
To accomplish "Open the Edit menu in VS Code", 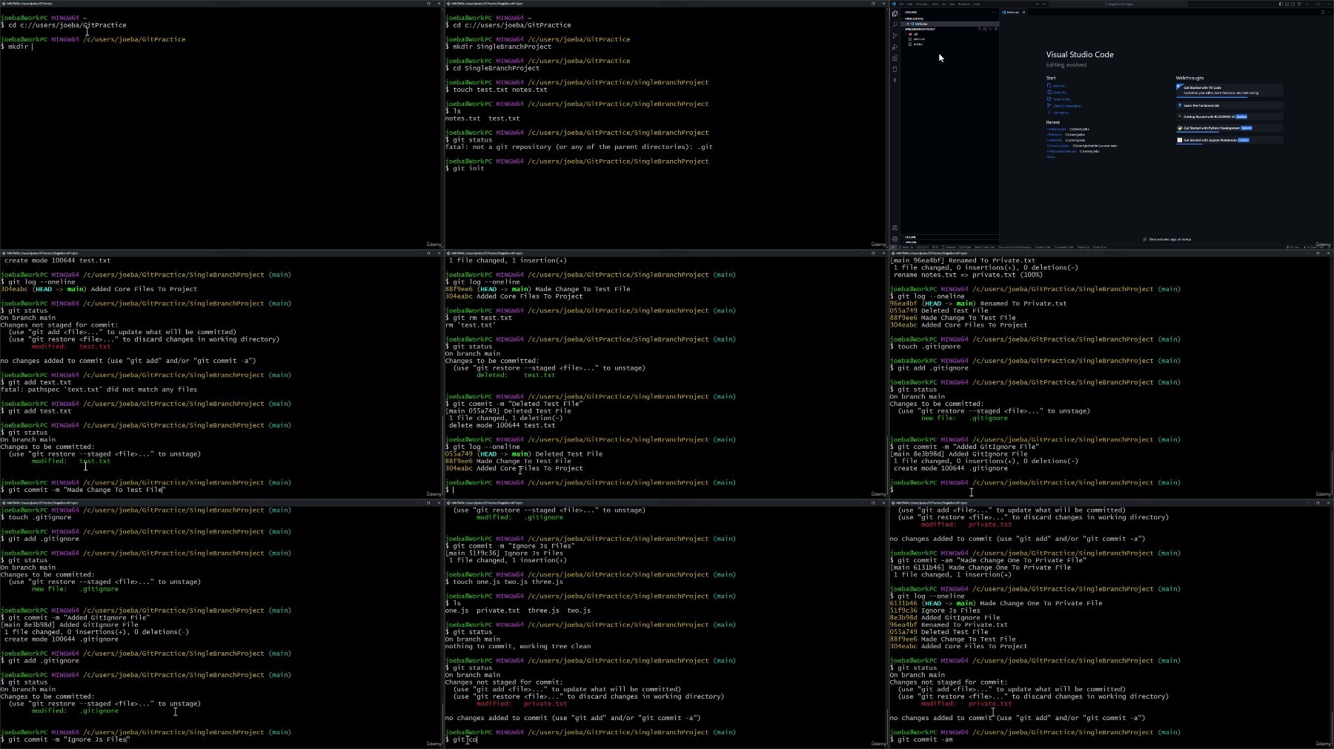I will (x=910, y=4).
